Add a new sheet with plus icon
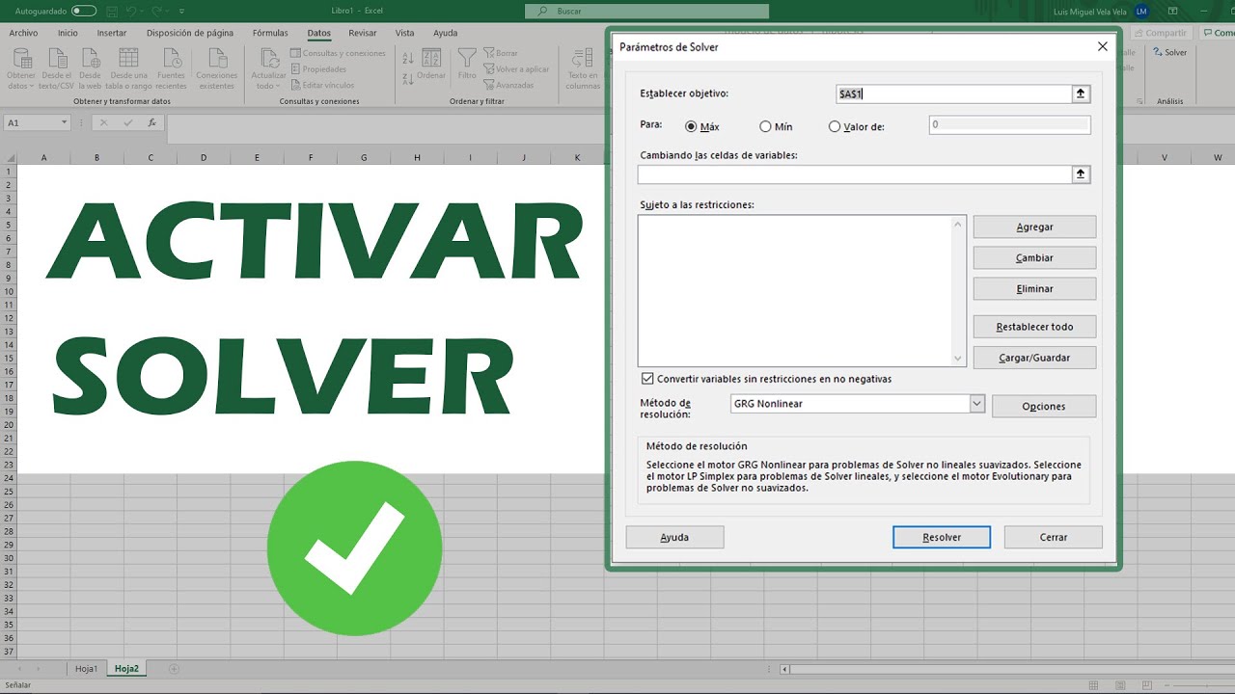Image resolution: width=1235 pixels, height=694 pixels. [175, 668]
